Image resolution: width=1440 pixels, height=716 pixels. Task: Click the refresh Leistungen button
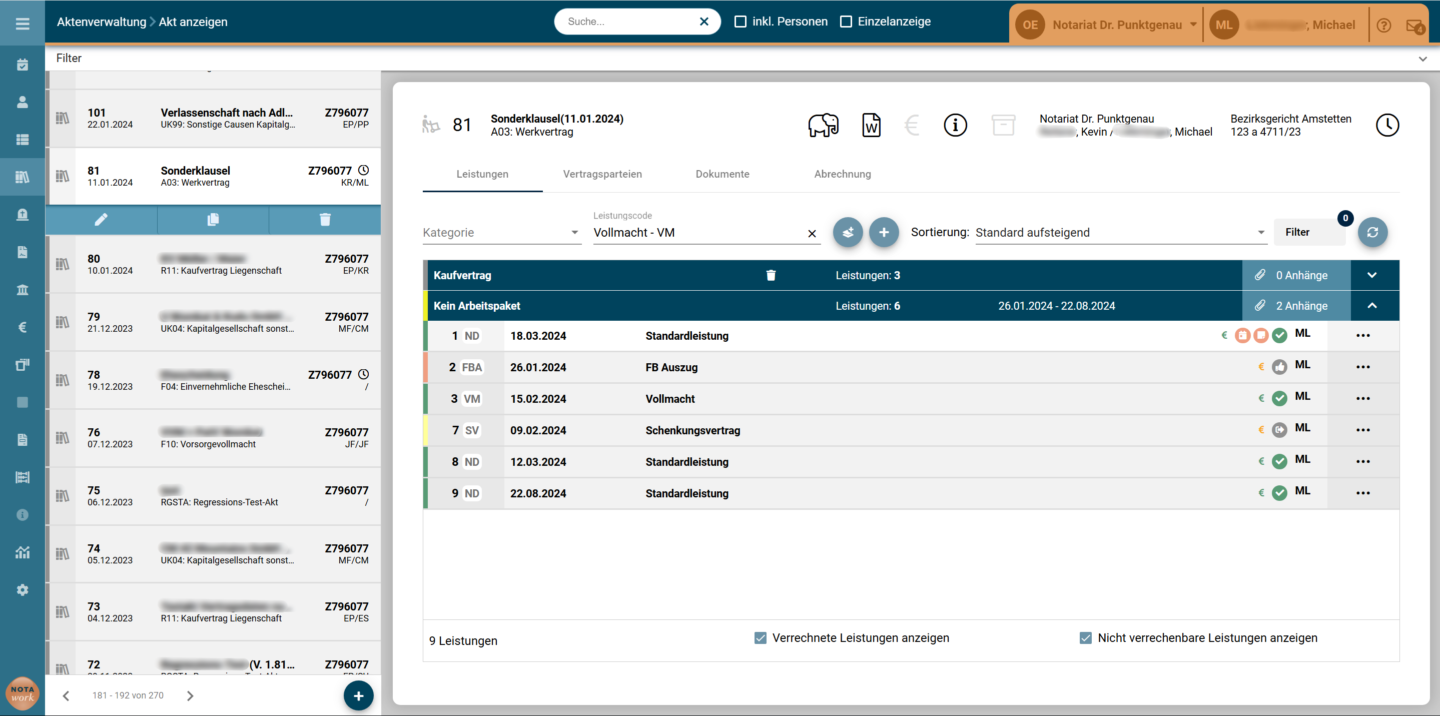coord(1373,232)
